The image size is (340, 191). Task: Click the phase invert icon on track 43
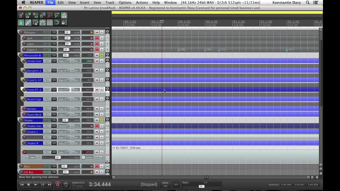click(x=39, y=158)
